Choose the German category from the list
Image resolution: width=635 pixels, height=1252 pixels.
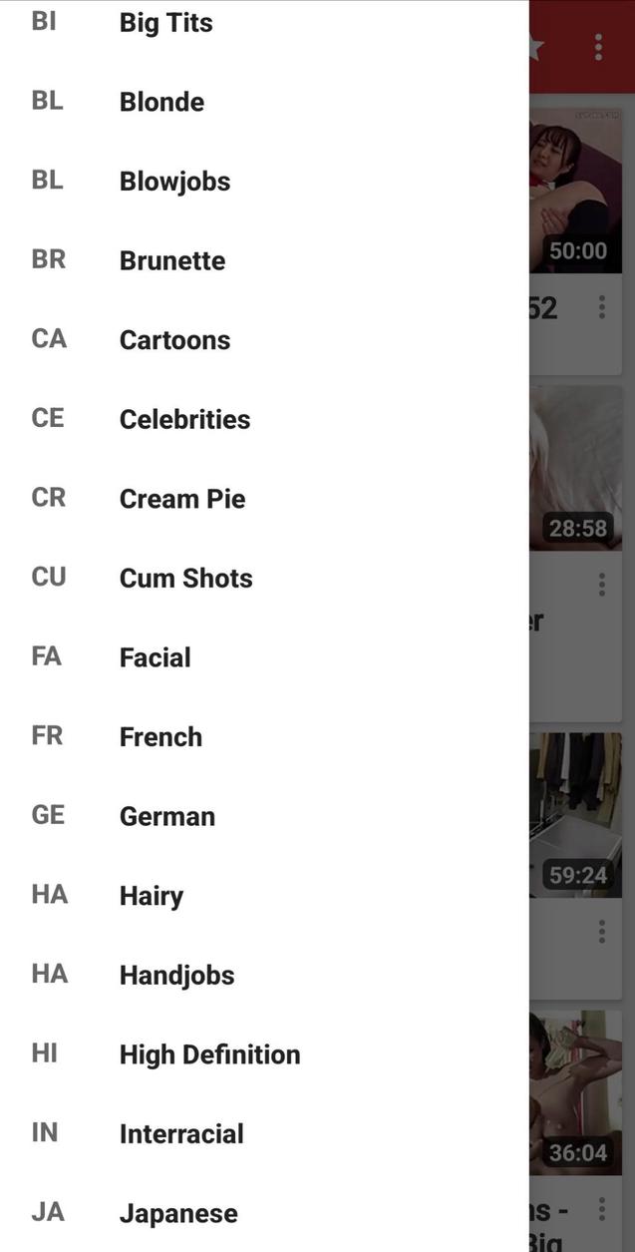click(x=166, y=815)
